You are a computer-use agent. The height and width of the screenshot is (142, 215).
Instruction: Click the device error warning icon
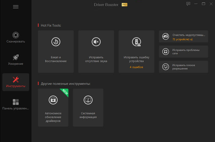click(x=136, y=42)
